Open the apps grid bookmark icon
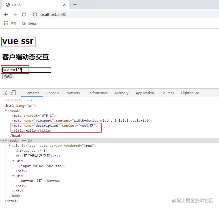 6,23
